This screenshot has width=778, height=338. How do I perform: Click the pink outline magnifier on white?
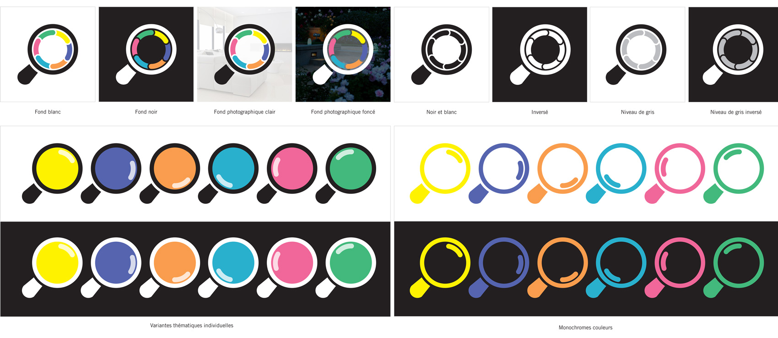(x=675, y=173)
